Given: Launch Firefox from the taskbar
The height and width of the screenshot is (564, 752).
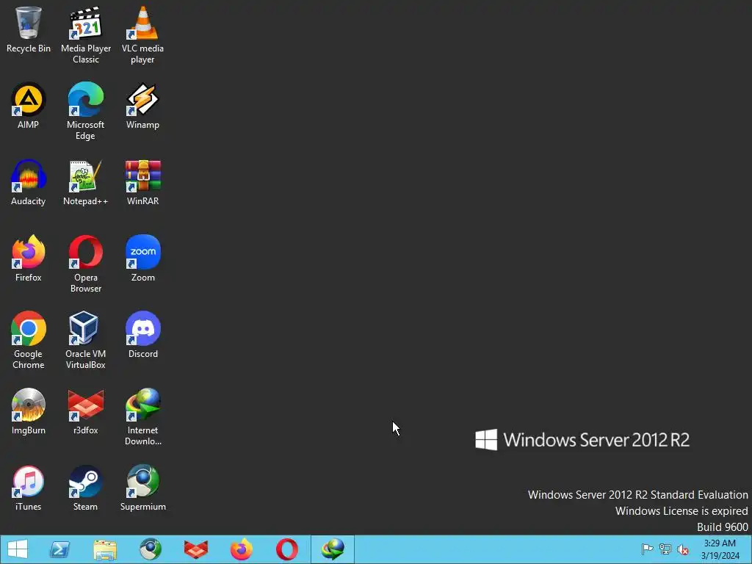Looking at the screenshot, I should coord(241,549).
